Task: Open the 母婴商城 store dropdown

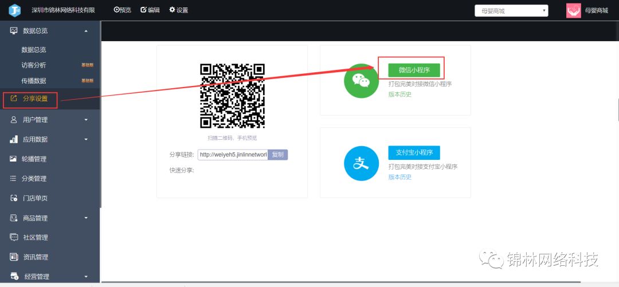Action: point(511,11)
